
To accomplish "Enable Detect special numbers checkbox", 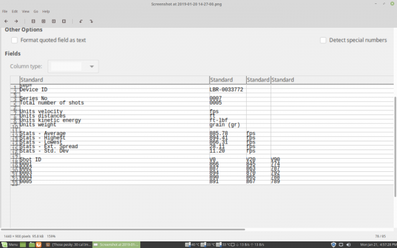I will [323, 40].
